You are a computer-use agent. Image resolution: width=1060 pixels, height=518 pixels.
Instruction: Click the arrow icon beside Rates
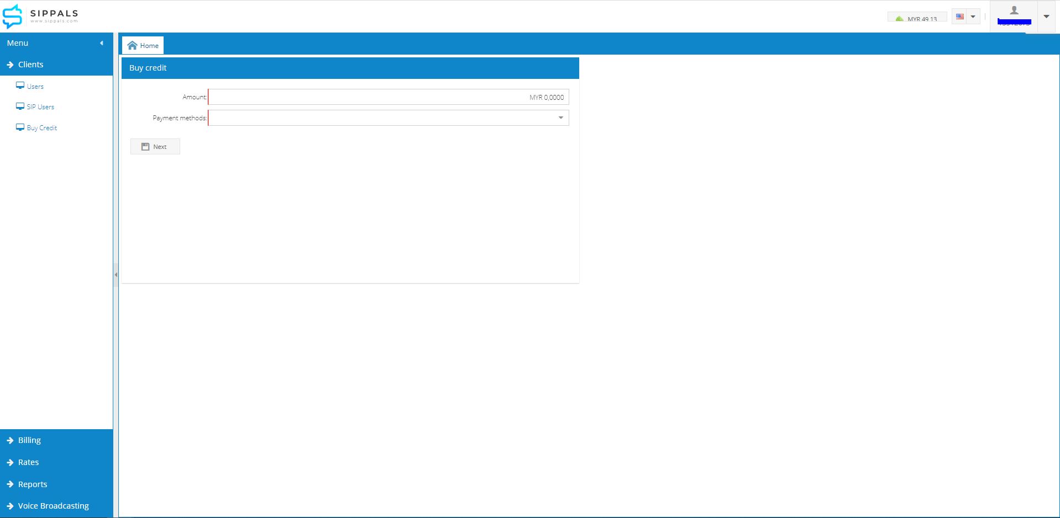click(x=10, y=462)
